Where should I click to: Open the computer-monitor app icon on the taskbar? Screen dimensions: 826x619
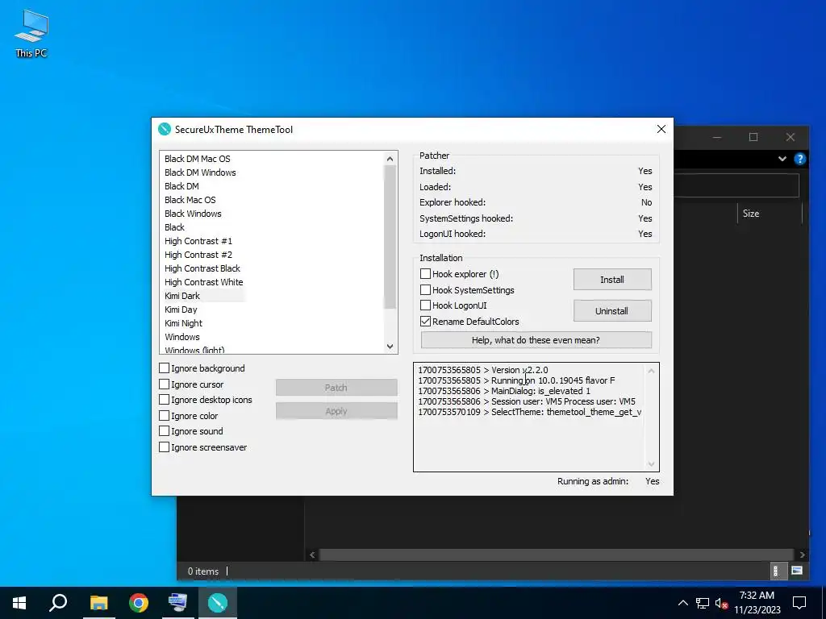177,603
